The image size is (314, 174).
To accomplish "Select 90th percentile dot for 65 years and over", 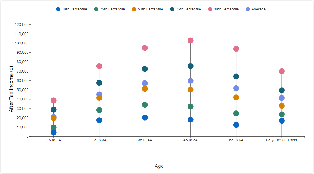I will [282, 71].
